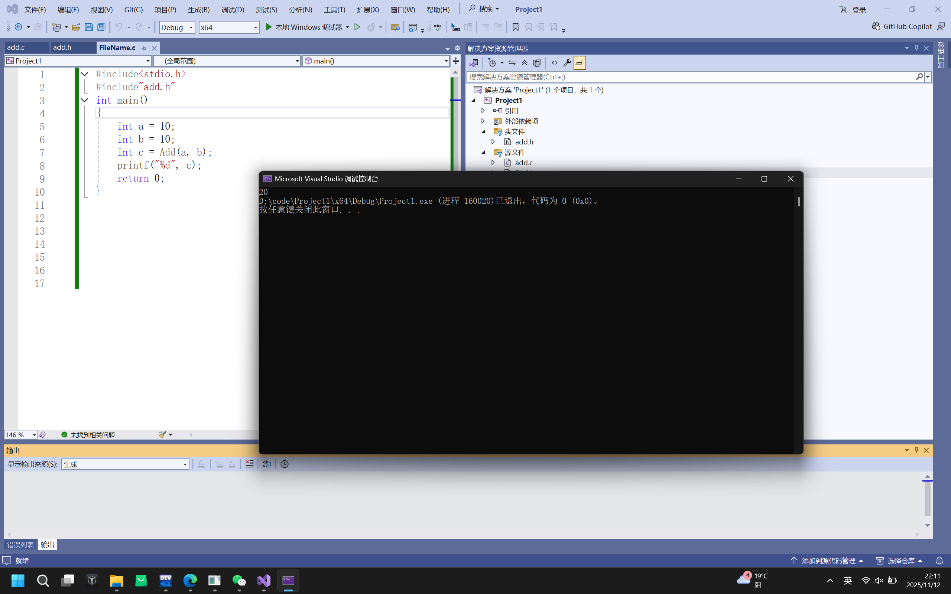The image size is (951, 594).
Task: Collapse the 头文件 folder node
Action: (x=483, y=131)
